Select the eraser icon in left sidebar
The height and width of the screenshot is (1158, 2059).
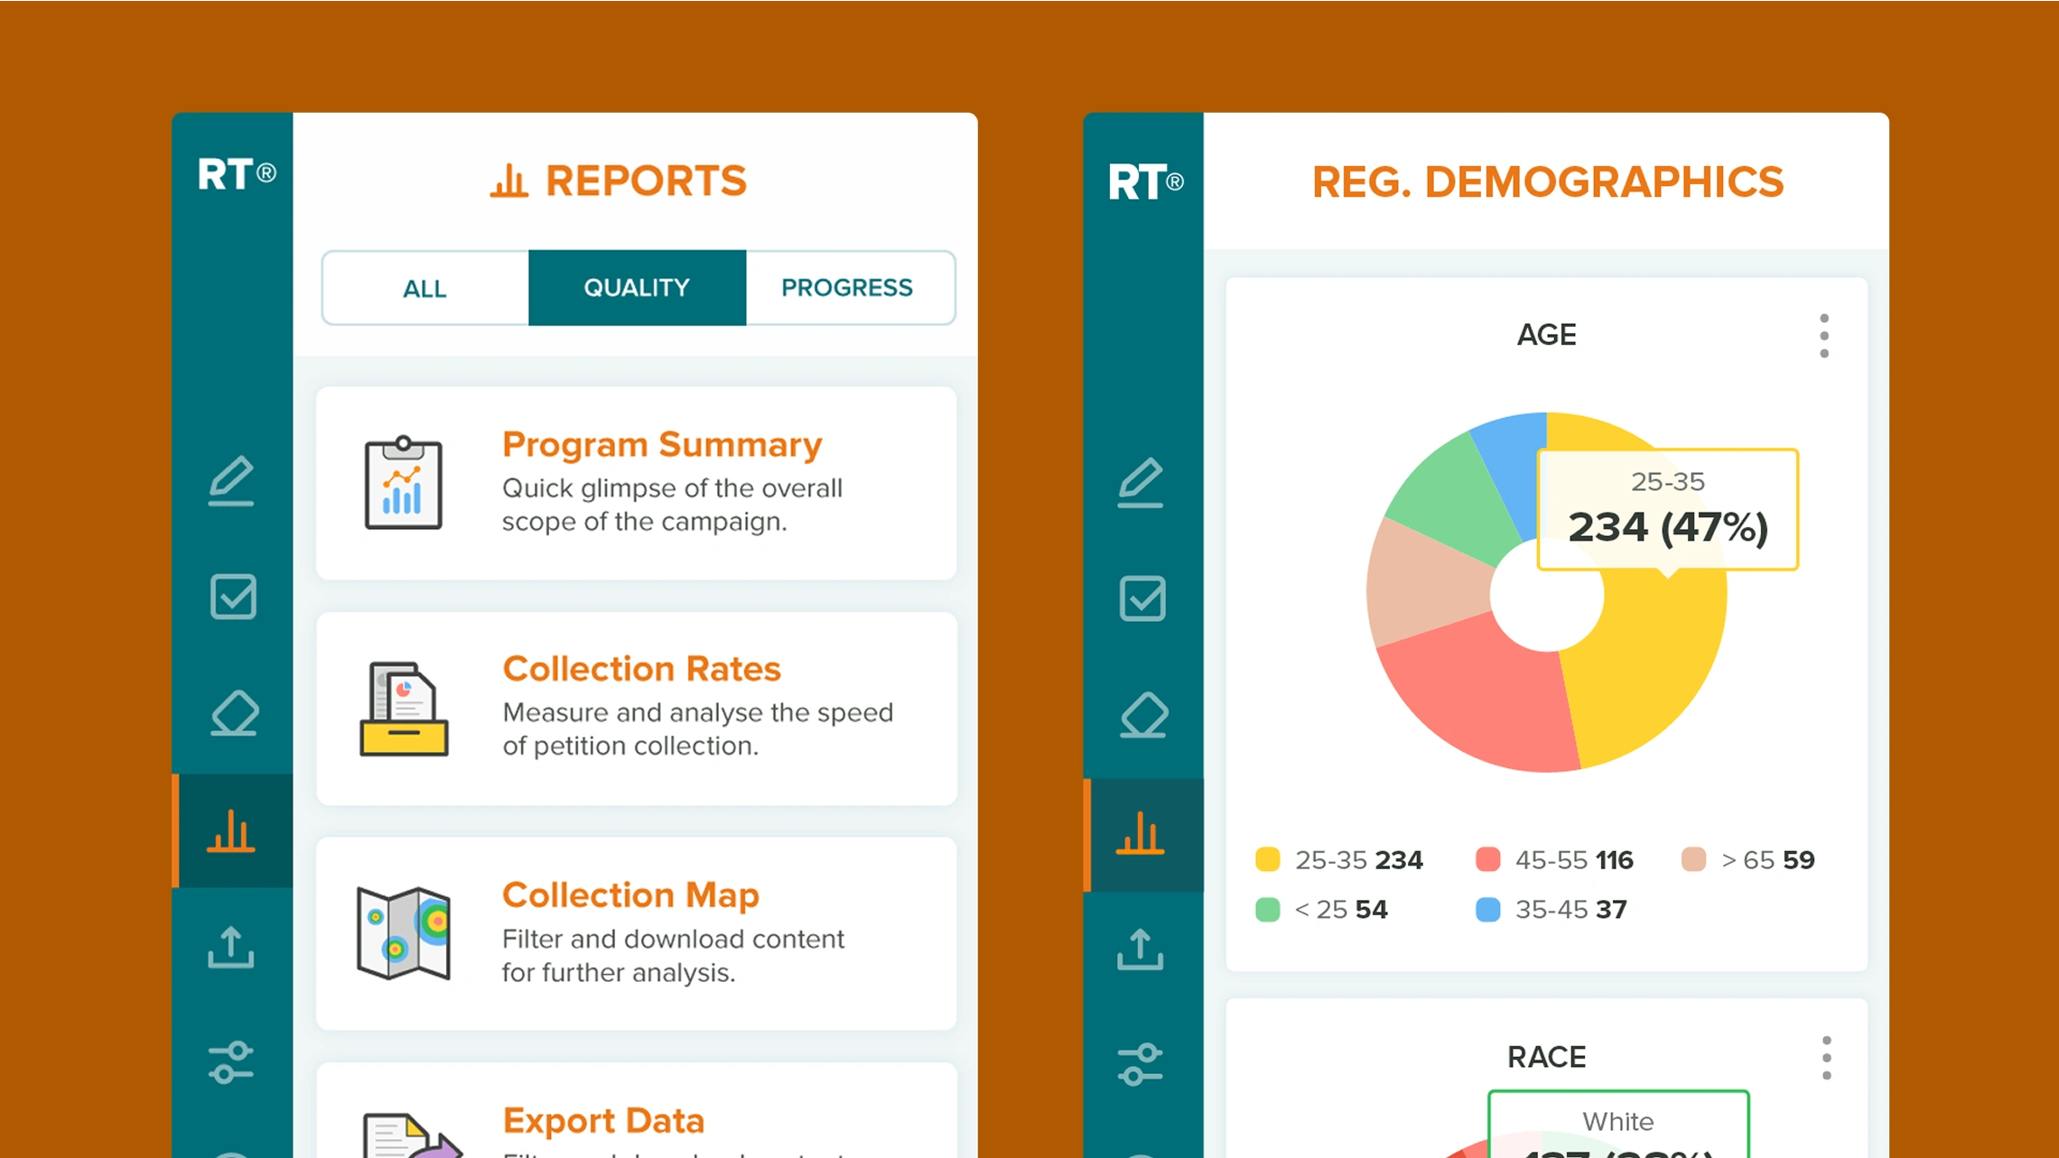(234, 714)
